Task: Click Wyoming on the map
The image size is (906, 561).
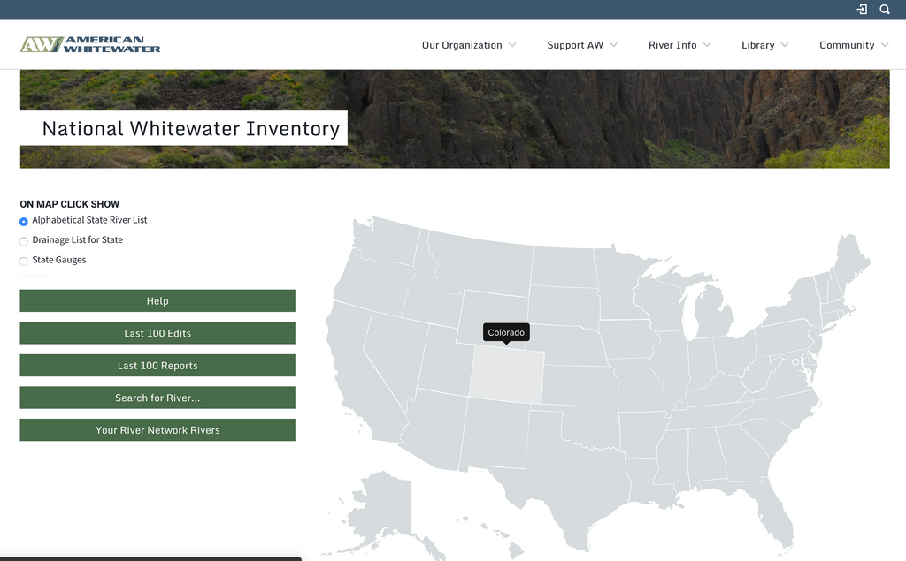Action: 492,317
